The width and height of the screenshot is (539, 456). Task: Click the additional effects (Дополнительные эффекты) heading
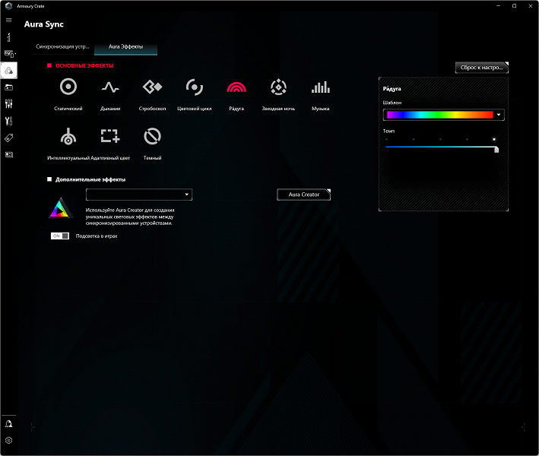(x=90, y=179)
